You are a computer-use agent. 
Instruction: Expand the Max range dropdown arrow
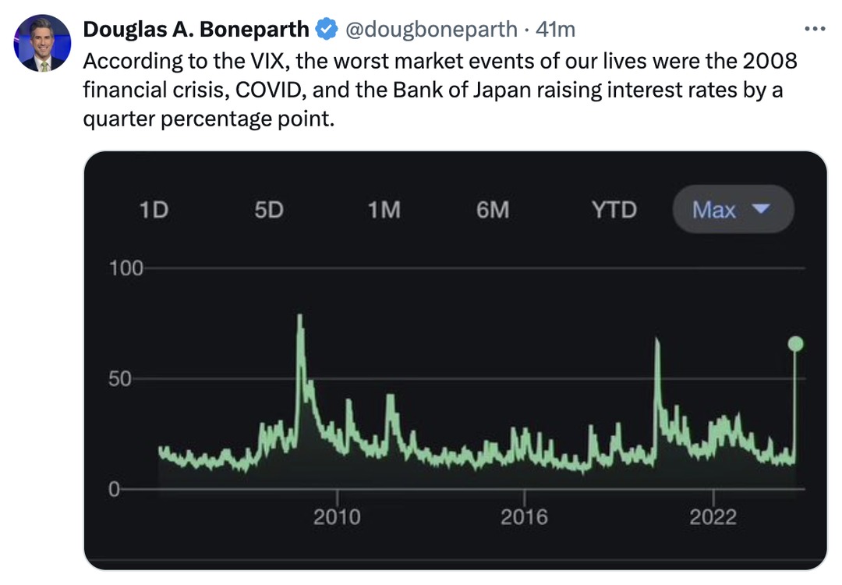[x=761, y=208]
